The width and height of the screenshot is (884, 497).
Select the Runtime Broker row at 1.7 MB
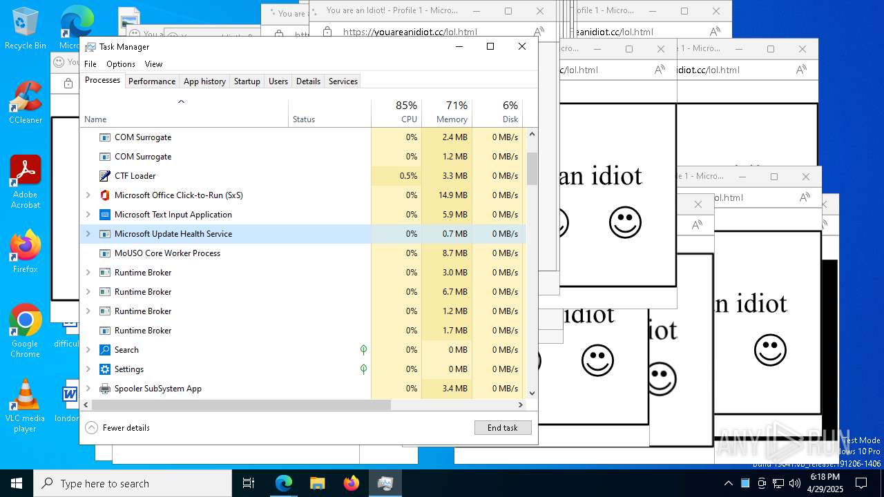click(303, 331)
